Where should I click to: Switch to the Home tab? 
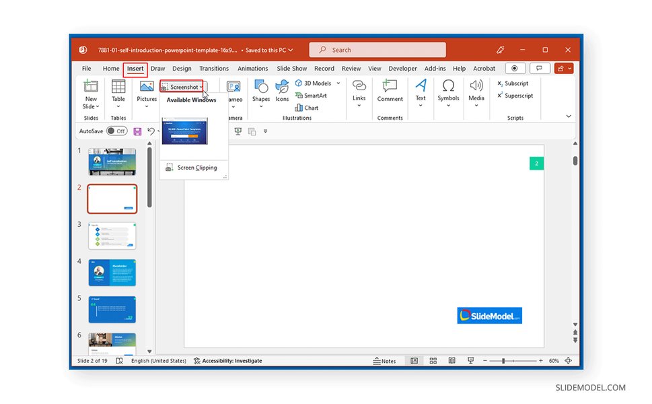click(111, 68)
